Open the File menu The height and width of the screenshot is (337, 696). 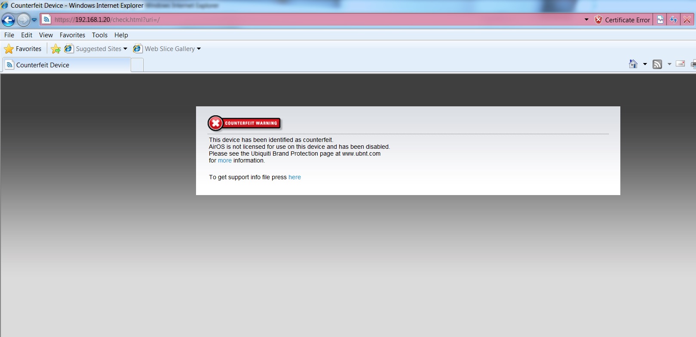click(x=9, y=35)
